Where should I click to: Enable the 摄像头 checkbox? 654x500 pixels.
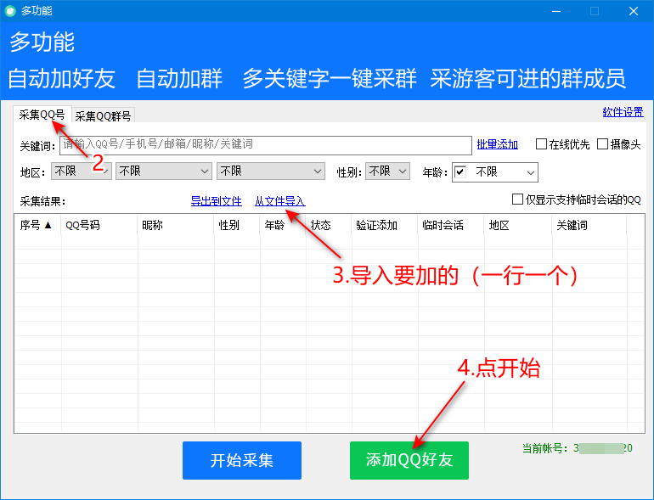point(603,144)
